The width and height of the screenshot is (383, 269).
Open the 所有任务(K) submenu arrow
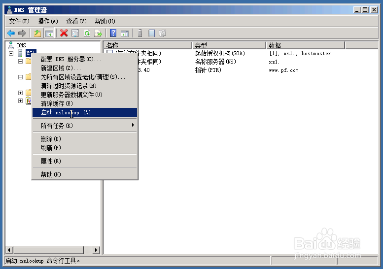(x=133, y=125)
